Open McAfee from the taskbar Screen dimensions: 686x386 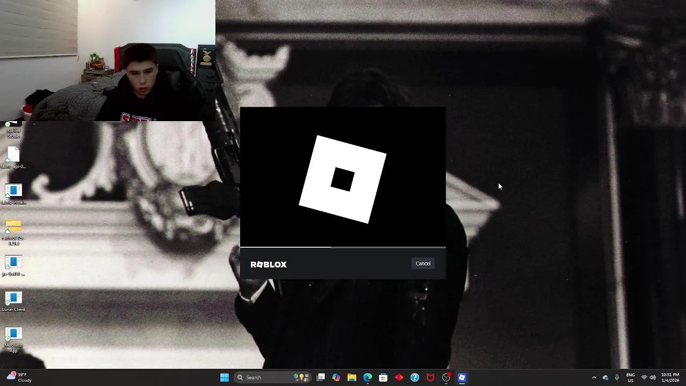[430, 377]
